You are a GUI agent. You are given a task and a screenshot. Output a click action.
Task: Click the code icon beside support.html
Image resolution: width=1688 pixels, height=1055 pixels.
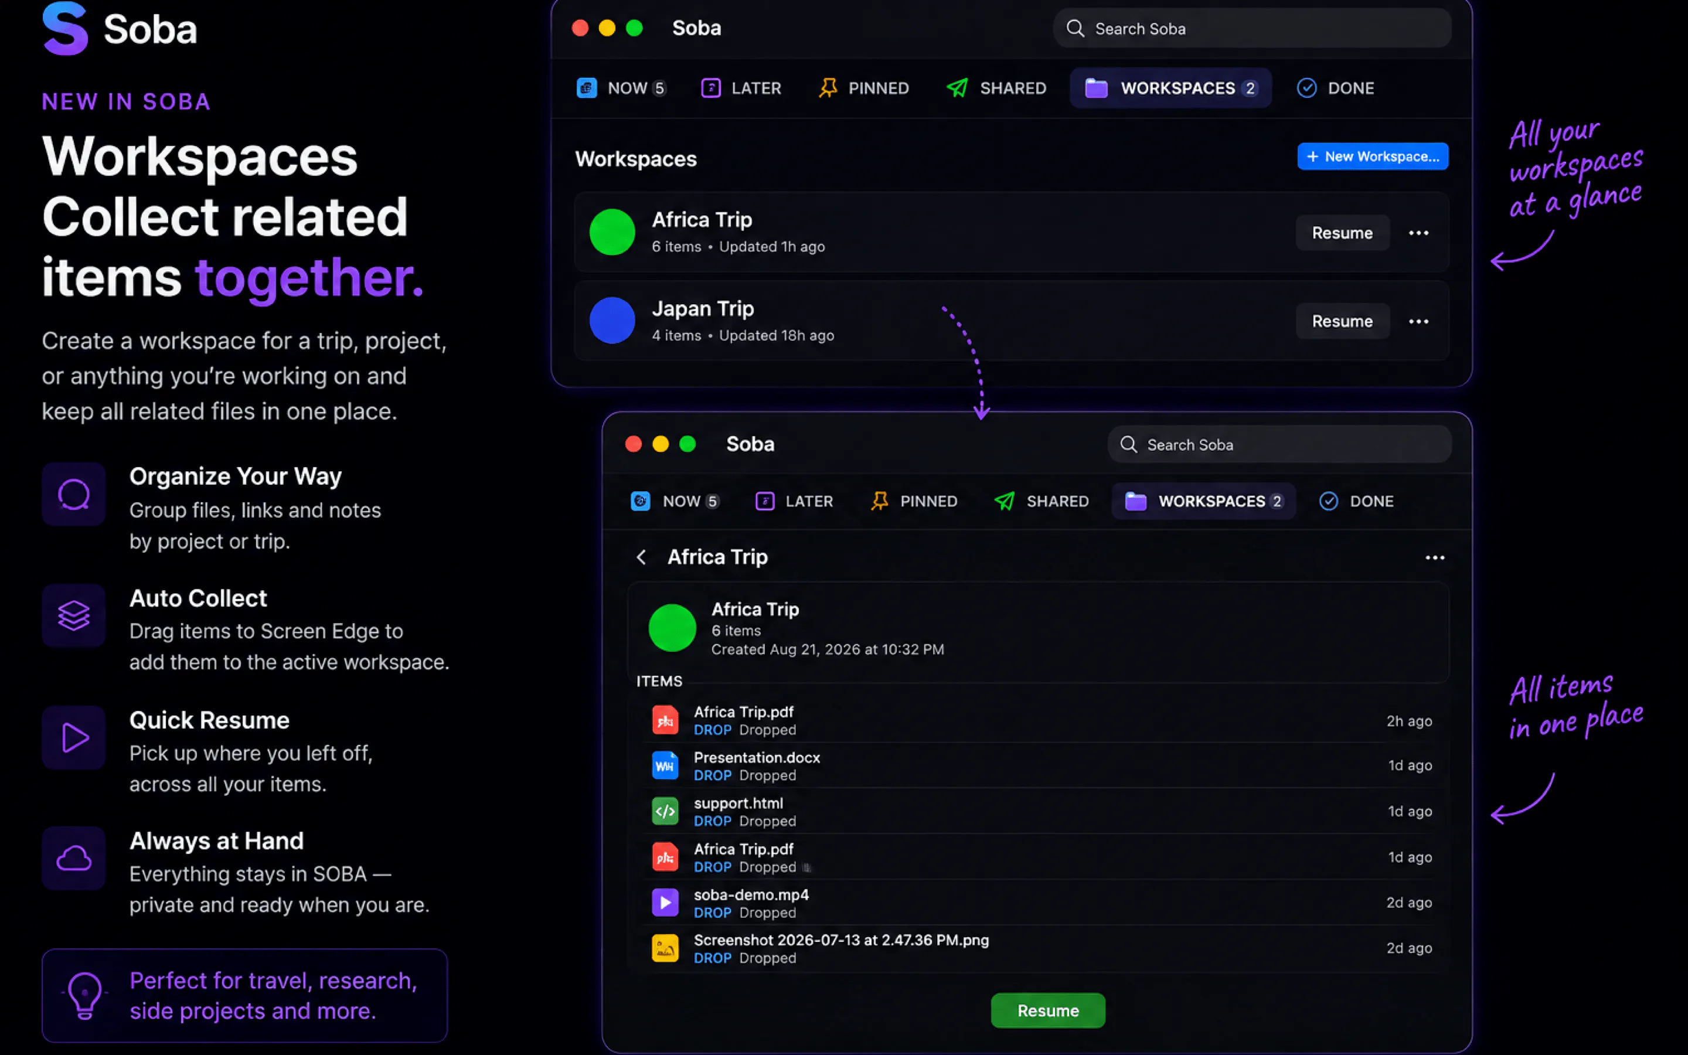[x=665, y=812]
